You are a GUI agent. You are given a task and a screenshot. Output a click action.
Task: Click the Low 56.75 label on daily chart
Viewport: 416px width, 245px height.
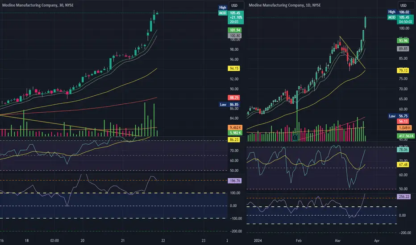[399, 116]
